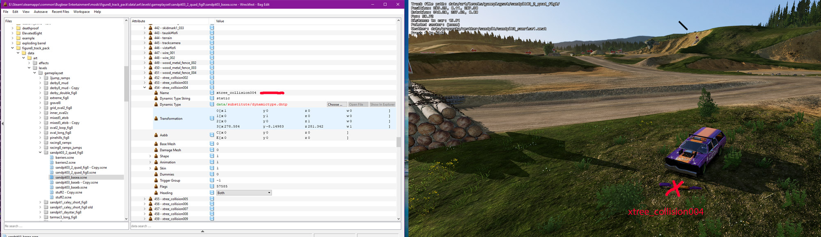
Task: Click the Dynamic Type String value static
Action: 223,98
